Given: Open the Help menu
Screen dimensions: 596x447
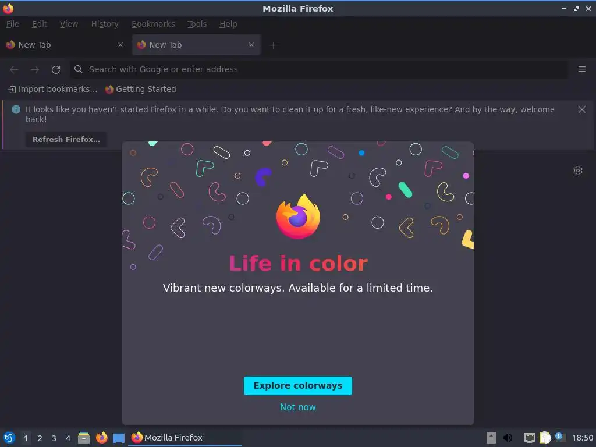Looking at the screenshot, I should 228,24.
